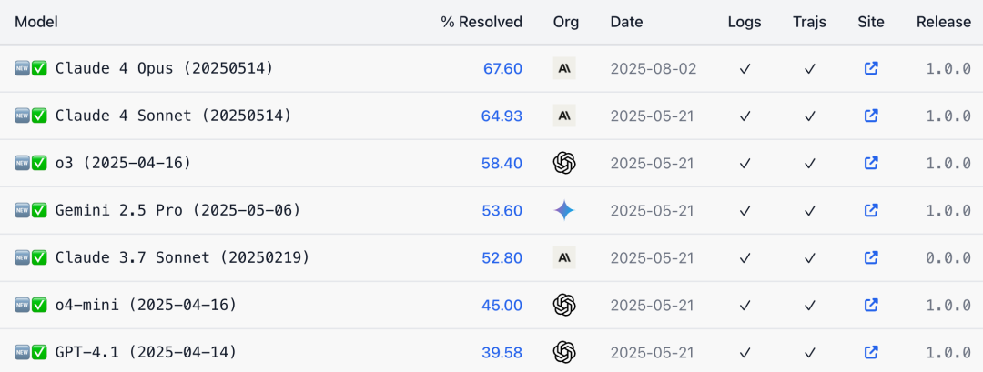Open the 67.60 resolved score link
983x372 pixels.
coord(502,68)
